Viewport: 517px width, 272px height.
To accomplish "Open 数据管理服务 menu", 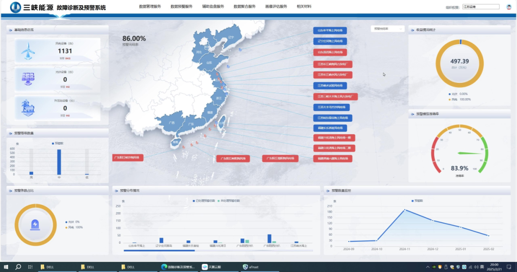I will (x=150, y=7).
